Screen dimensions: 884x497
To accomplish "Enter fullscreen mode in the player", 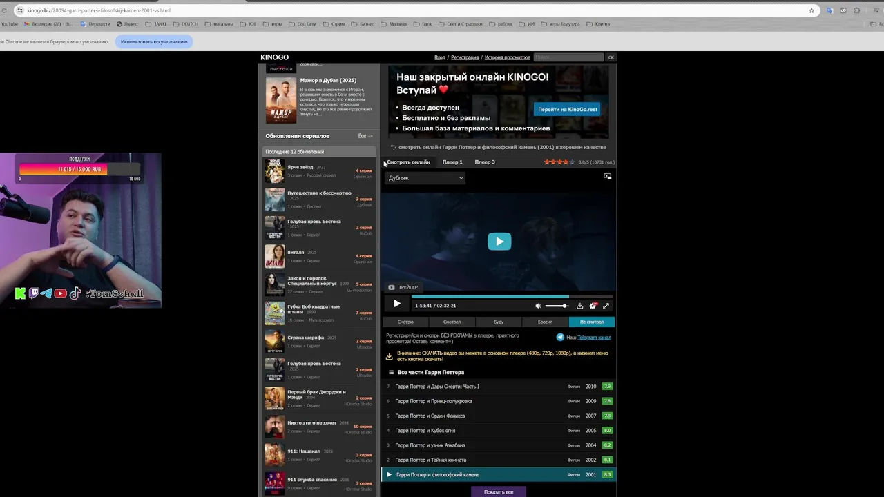I will [606, 306].
